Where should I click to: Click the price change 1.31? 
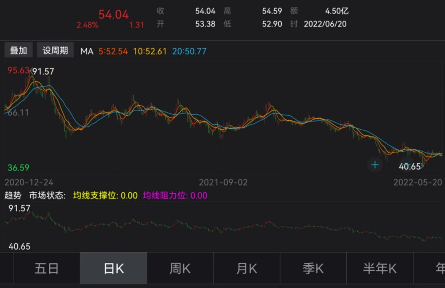(137, 25)
